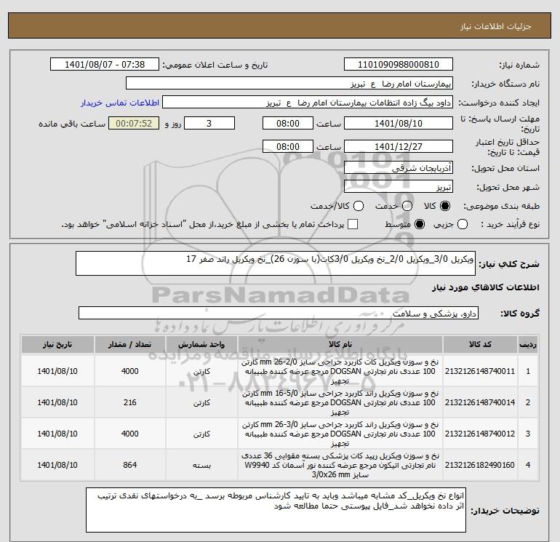Click the response deadline hour 08:00 field
Screen dimensions: 560x542
coord(288,123)
